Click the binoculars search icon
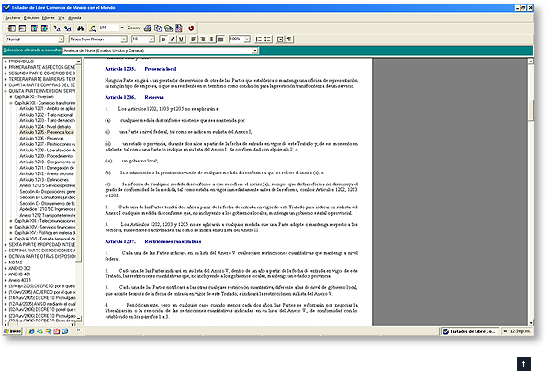This screenshot has height=380, width=549. pos(81,28)
